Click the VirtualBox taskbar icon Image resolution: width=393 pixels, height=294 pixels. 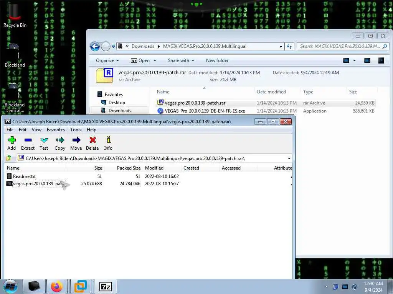click(81, 286)
